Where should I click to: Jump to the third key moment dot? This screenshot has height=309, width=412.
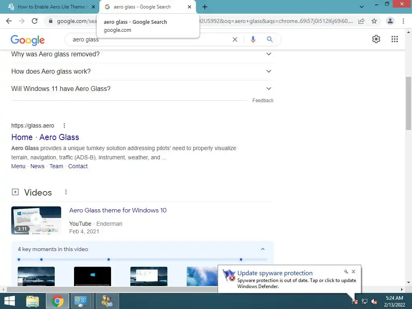pos(109,260)
